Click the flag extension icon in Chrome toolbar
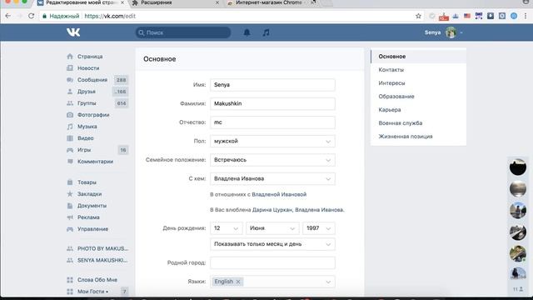 tap(467, 16)
